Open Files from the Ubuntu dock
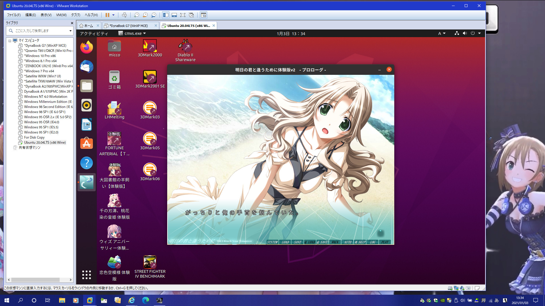 coord(87,86)
